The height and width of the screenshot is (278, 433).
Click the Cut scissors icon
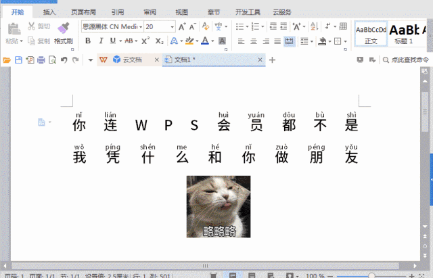tap(31, 26)
